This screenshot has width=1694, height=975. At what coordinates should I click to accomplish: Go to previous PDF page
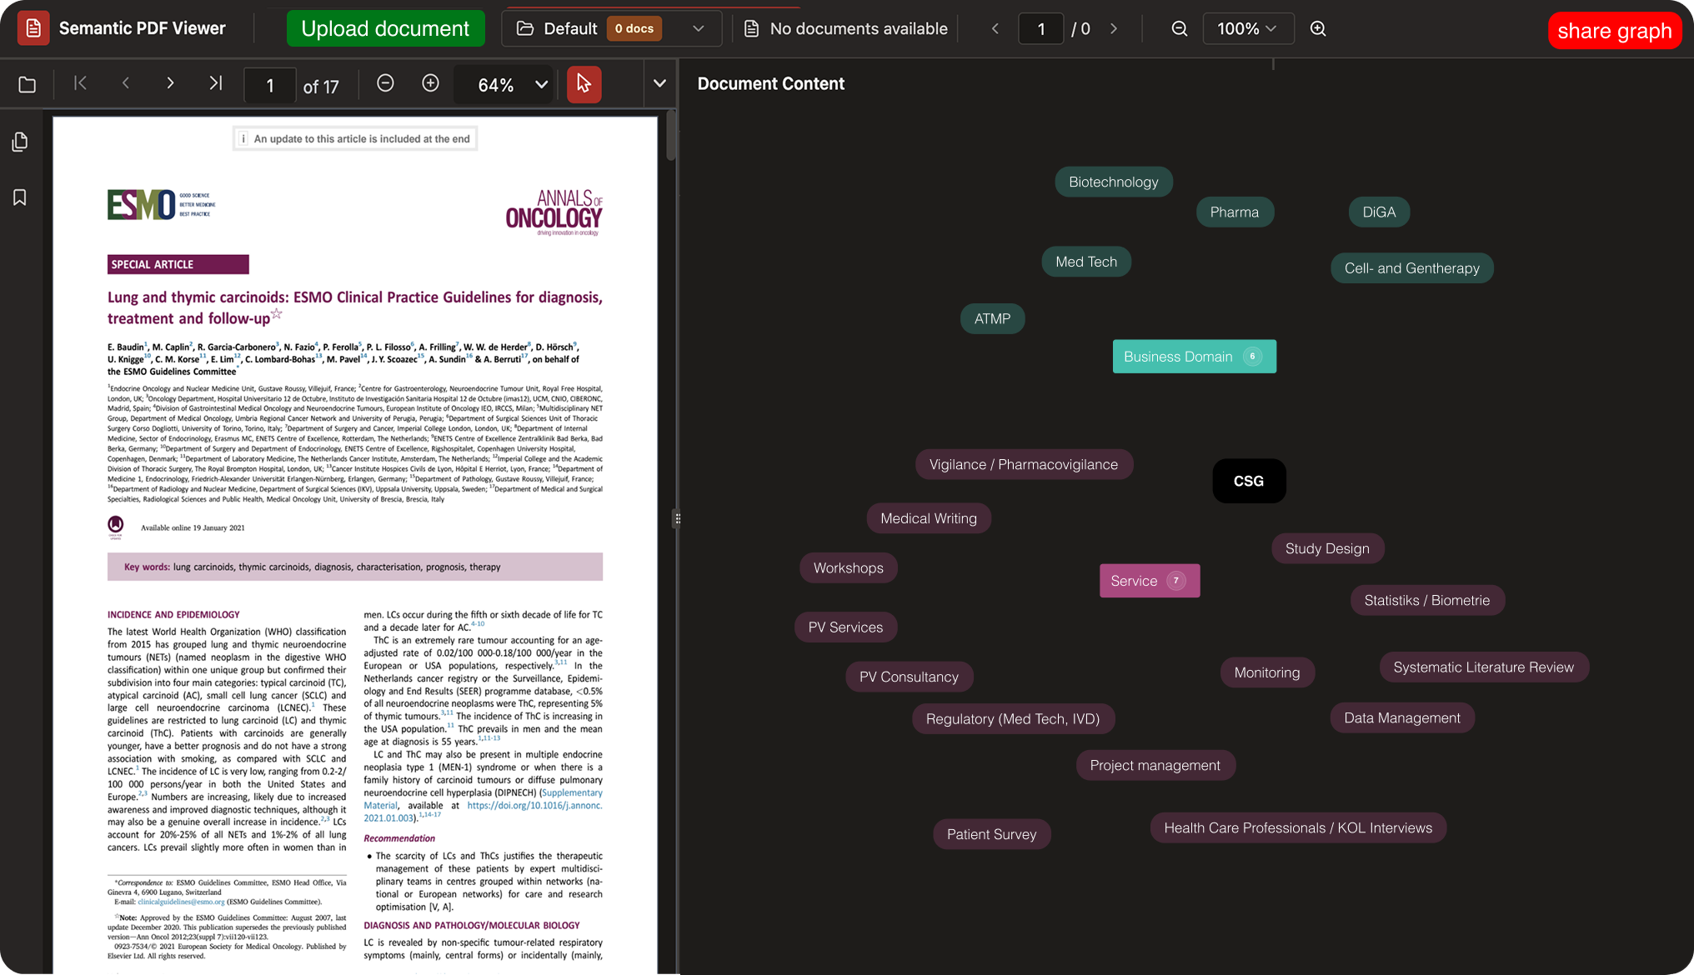pyautogui.click(x=126, y=83)
